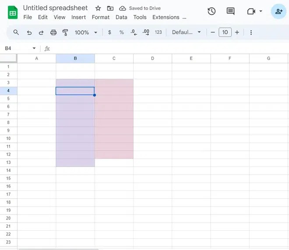This screenshot has height=250, width=289.
Task: Decrease decimal places
Action: (134, 32)
